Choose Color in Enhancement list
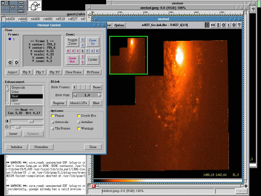The width and height of the screenshot is (261, 196). pyautogui.click(x=27, y=92)
